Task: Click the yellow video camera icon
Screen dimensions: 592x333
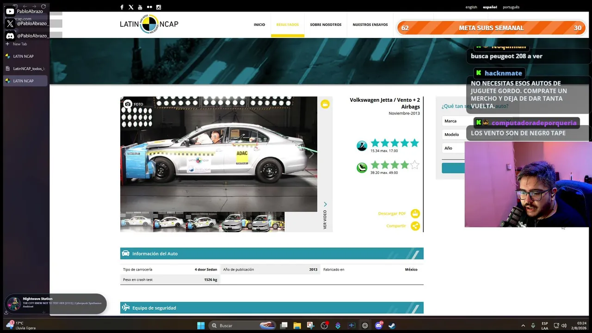Action: (x=325, y=104)
